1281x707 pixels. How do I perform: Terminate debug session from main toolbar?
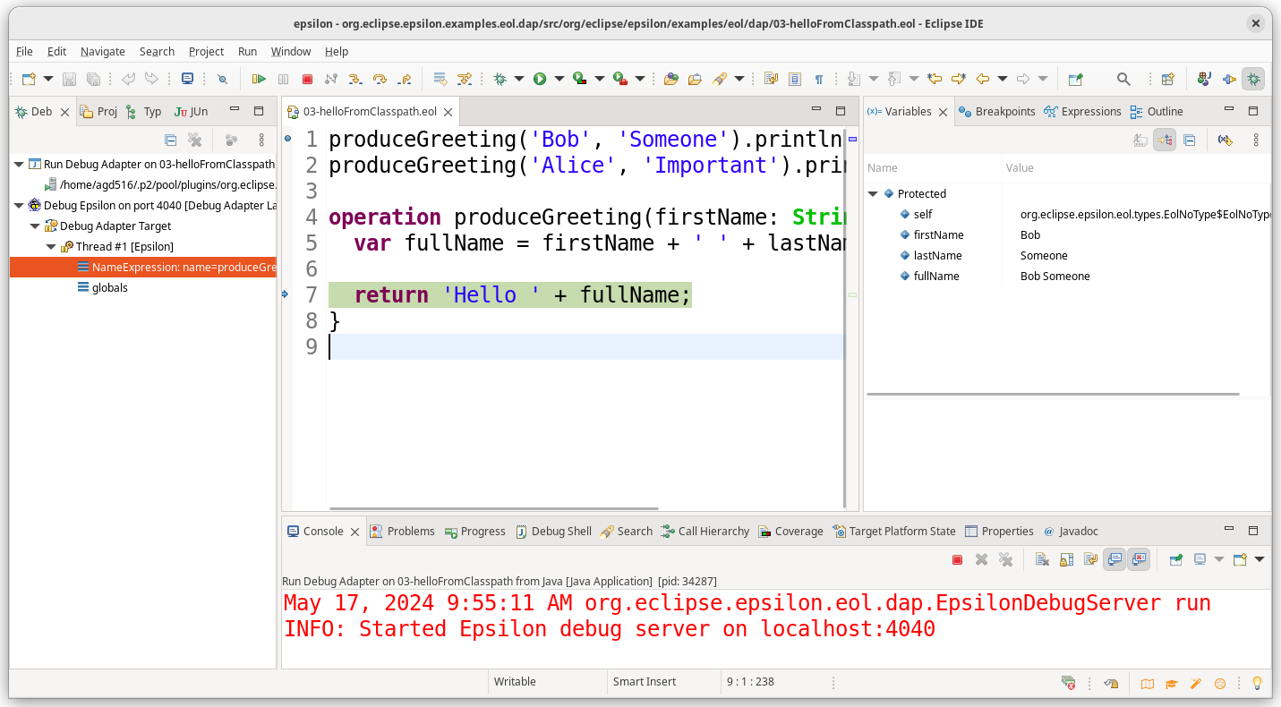pos(307,79)
